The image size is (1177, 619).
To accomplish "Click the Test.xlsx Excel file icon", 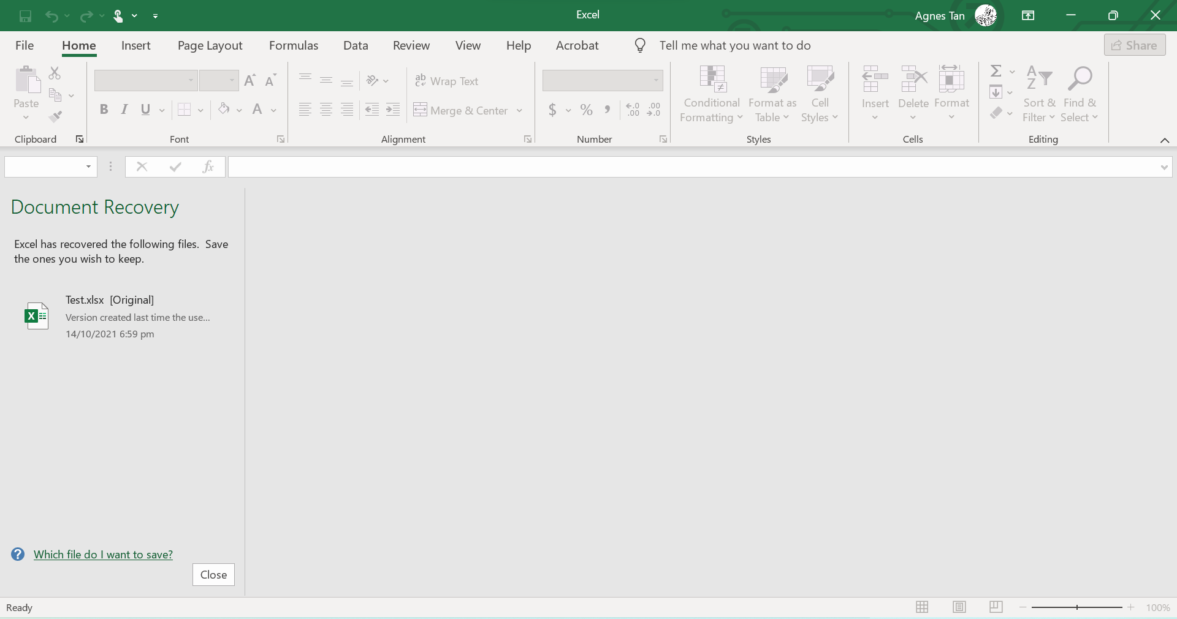I will pyautogui.click(x=36, y=316).
